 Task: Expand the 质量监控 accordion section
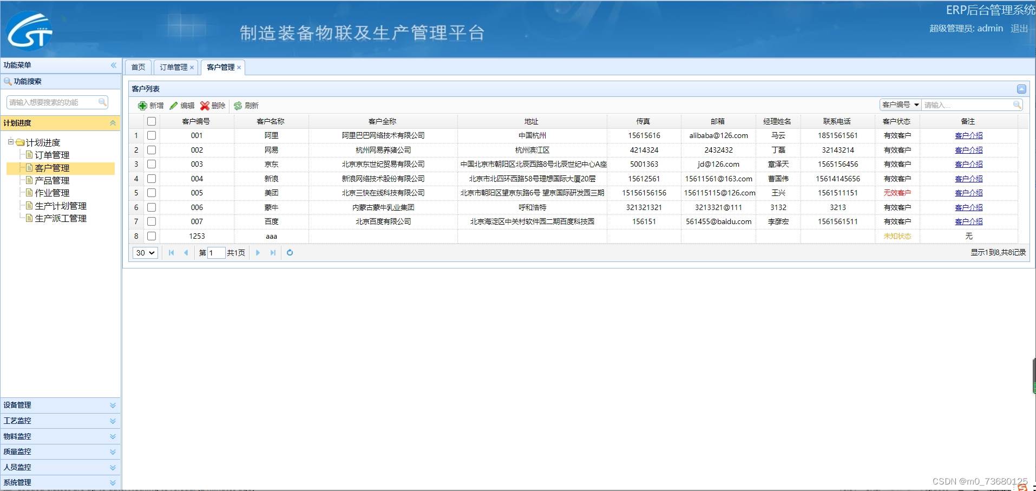coord(113,451)
